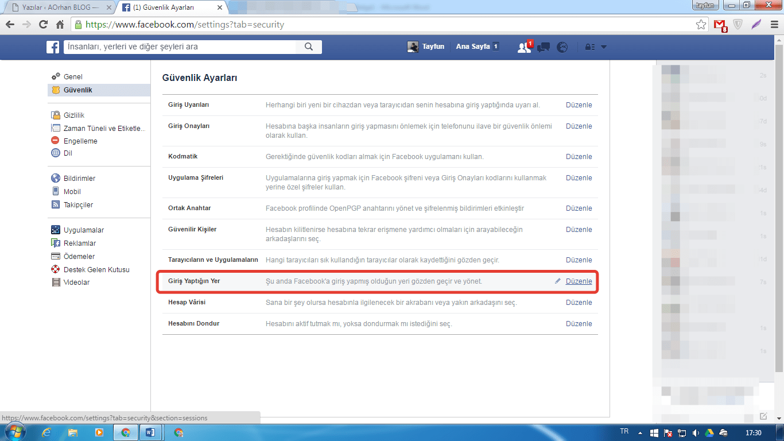Click Düzenle for Hesabını Dondur

click(x=579, y=324)
